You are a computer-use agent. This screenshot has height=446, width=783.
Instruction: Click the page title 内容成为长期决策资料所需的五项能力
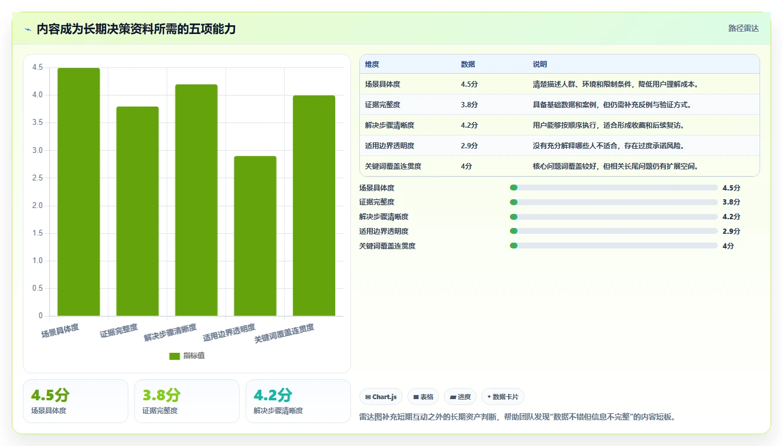pos(136,29)
